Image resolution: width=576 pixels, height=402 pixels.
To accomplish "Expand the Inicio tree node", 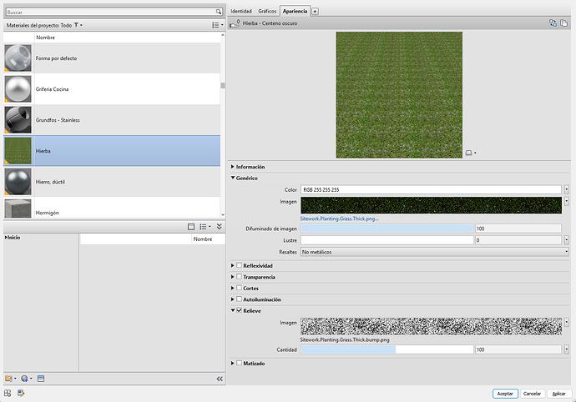I will coord(6,238).
